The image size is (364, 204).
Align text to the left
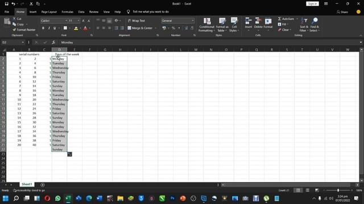tap(98, 28)
